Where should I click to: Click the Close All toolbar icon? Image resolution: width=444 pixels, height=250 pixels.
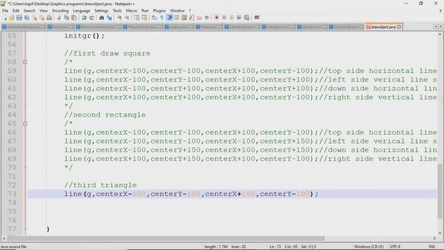(42, 18)
